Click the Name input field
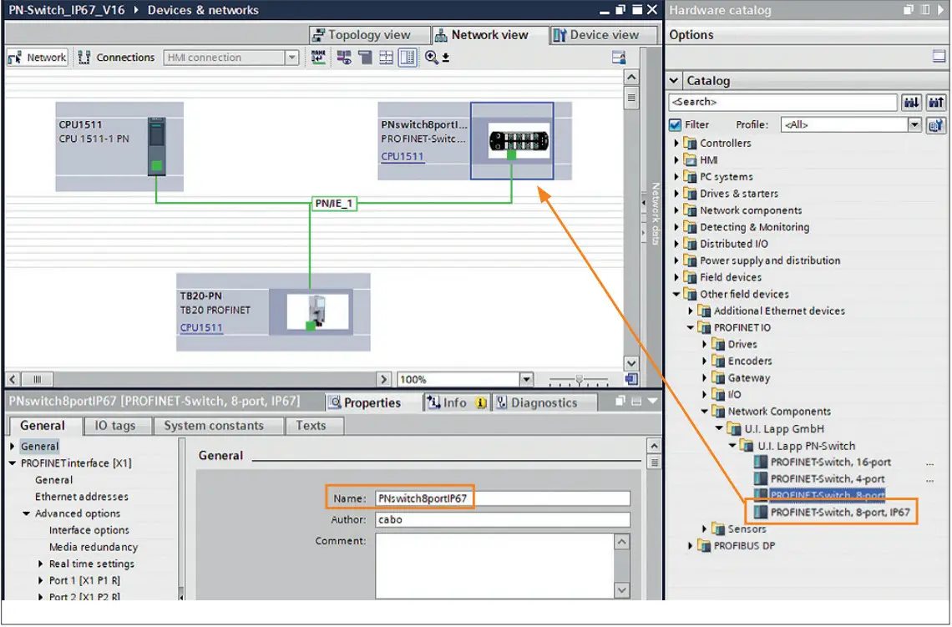This screenshot has height=627, width=952. click(501, 498)
